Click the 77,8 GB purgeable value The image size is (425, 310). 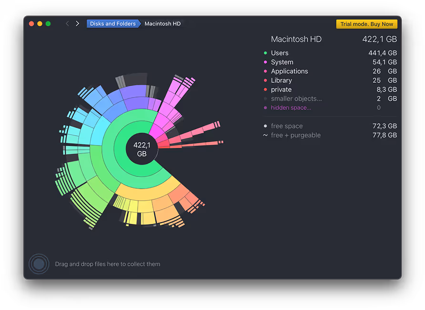[x=385, y=135]
